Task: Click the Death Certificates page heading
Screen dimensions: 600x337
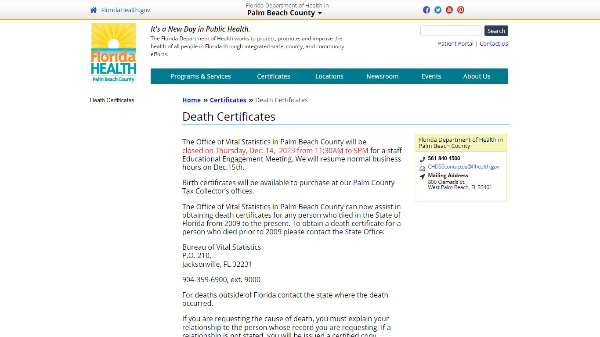Action: pos(229,117)
